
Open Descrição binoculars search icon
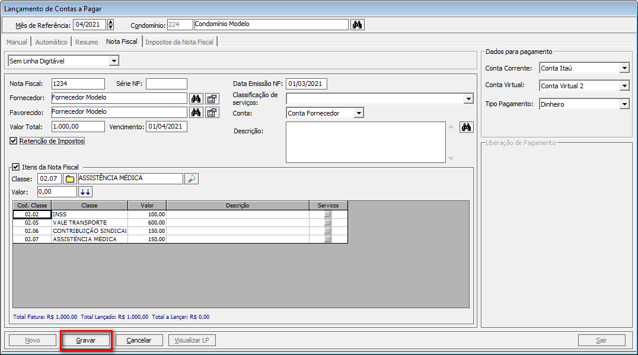(466, 127)
